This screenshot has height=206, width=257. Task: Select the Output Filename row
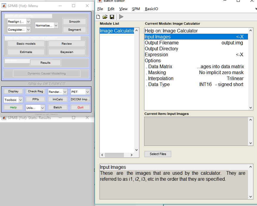tap(196, 43)
